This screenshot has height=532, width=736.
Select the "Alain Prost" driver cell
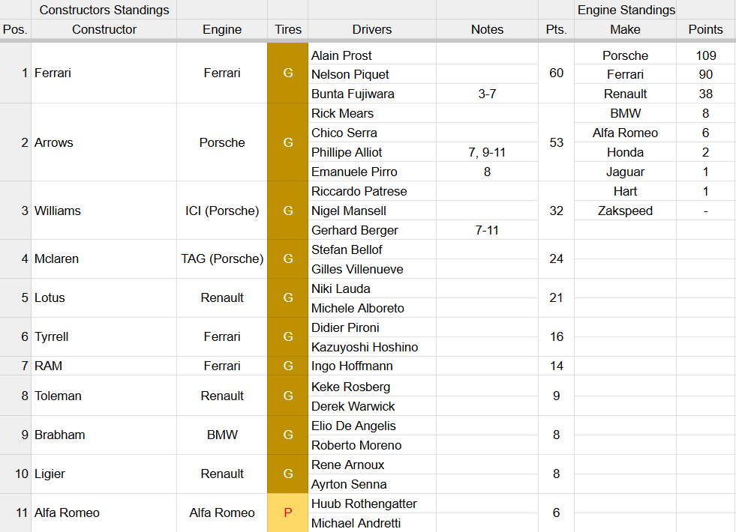pyautogui.click(x=372, y=55)
